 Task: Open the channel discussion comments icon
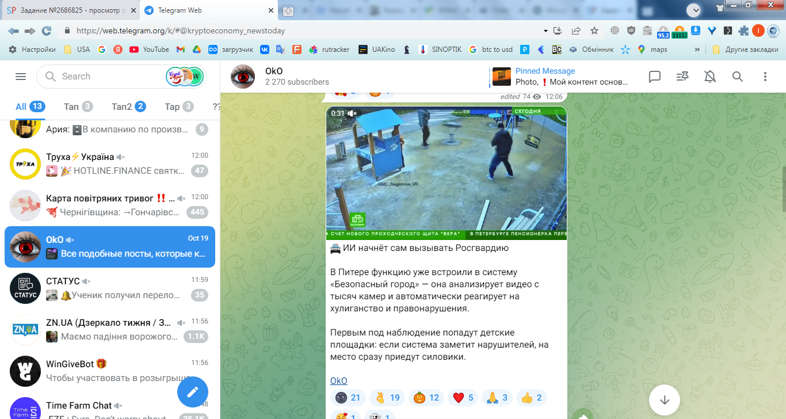655,77
